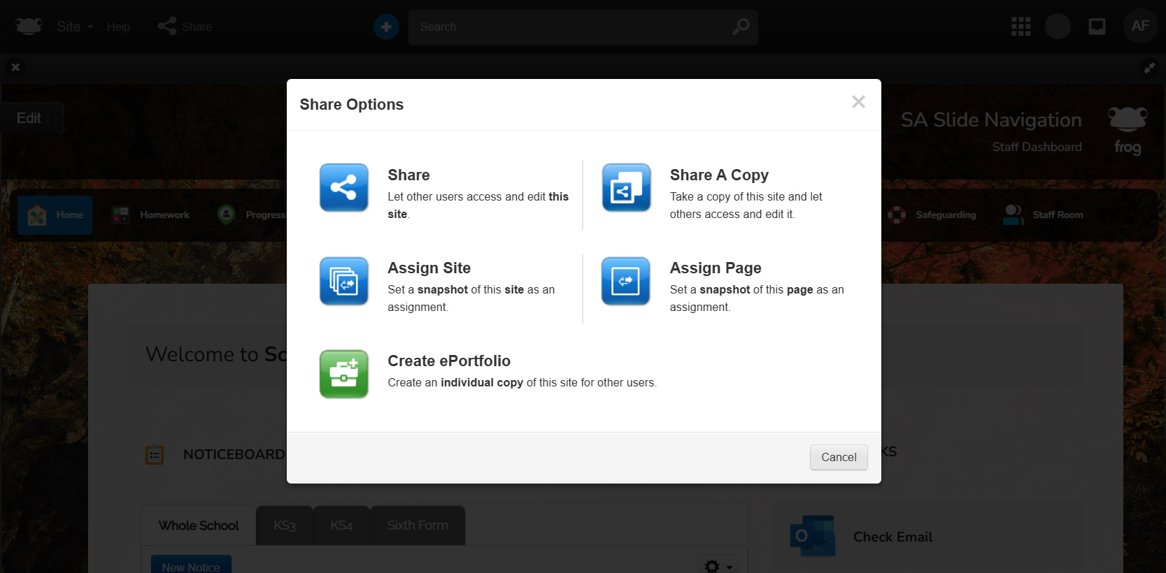Close the site bar with small X
The width and height of the screenshot is (1166, 573).
(x=15, y=67)
